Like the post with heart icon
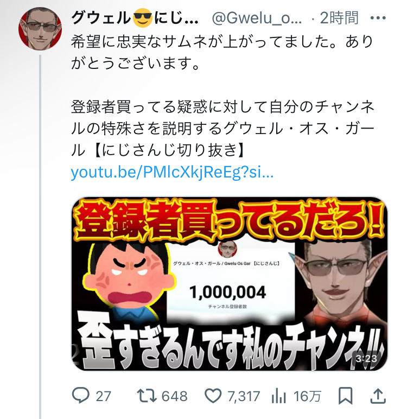Screen dimensions: 407x419 (213, 396)
